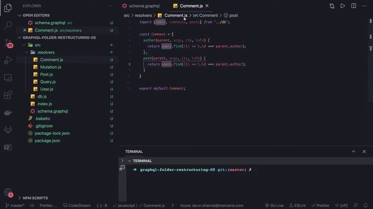Collapse the GRAPHQL-FOLDER-RESTRUCTURING-05 section

pyautogui.click(x=19, y=38)
